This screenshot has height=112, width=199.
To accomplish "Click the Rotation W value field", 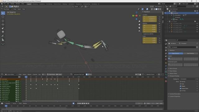I will [x=150, y=26].
